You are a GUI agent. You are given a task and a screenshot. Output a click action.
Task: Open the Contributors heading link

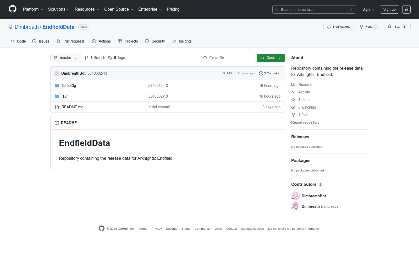[307, 185]
